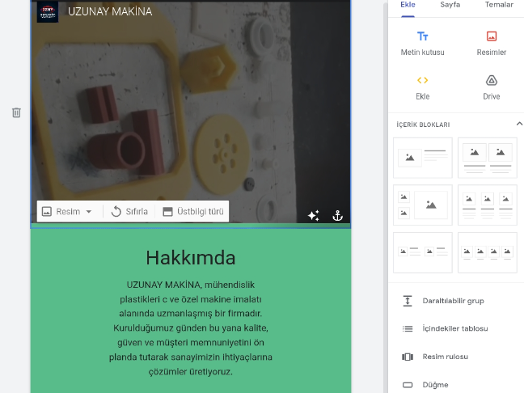The height and width of the screenshot is (393, 524).
Task: Open the Resimler image inserter
Action: point(492,44)
